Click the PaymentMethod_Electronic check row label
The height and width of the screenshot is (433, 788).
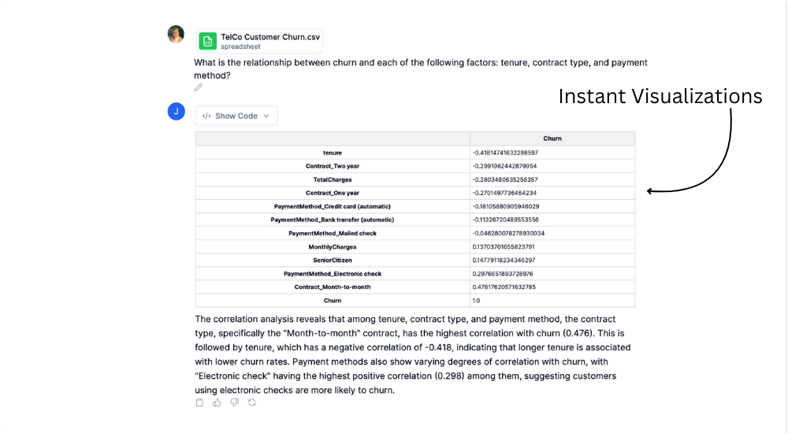pyautogui.click(x=333, y=274)
